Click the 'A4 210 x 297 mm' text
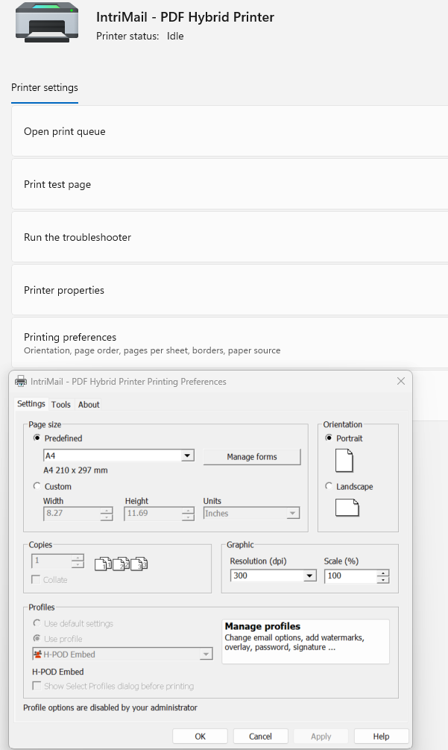Screen dimensions: 448x750 click(x=75, y=470)
